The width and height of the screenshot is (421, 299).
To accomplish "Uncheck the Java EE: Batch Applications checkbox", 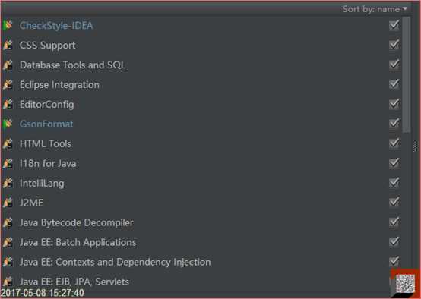I will click(394, 241).
